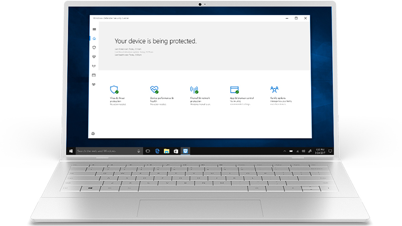Open Settings gear at sidebar bottom

[94, 133]
